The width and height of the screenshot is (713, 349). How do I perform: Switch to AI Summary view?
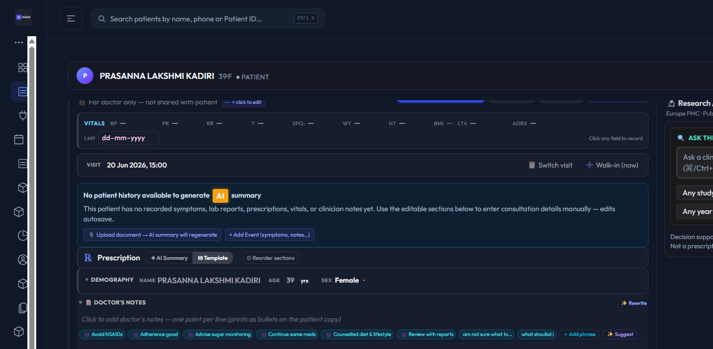pos(169,258)
